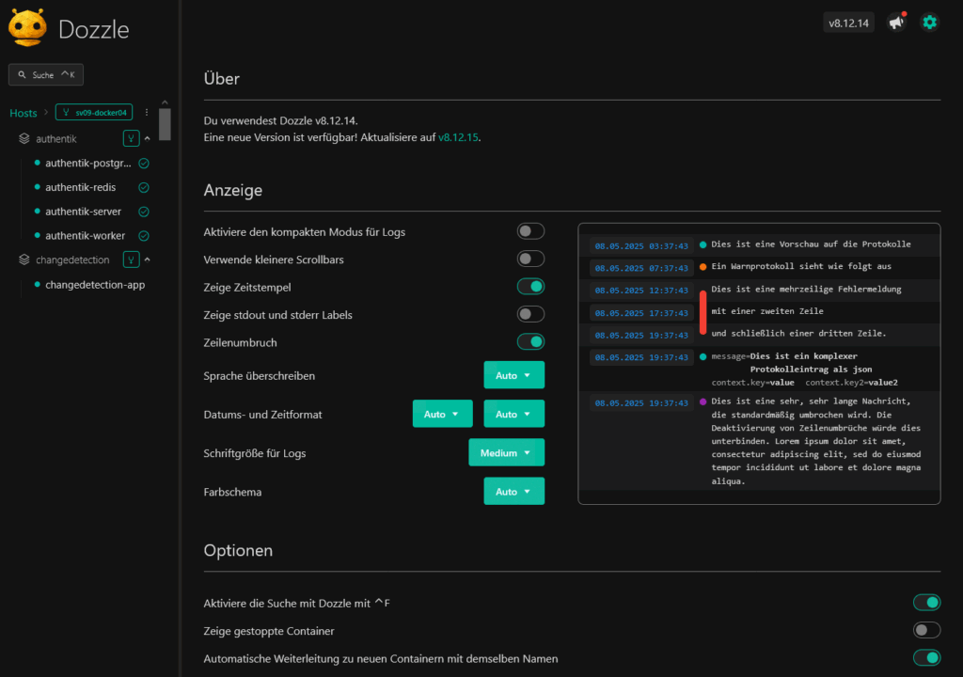Click the check icon next to authentik-worker
This screenshot has height=677, width=963.
(x=144, y=236)
